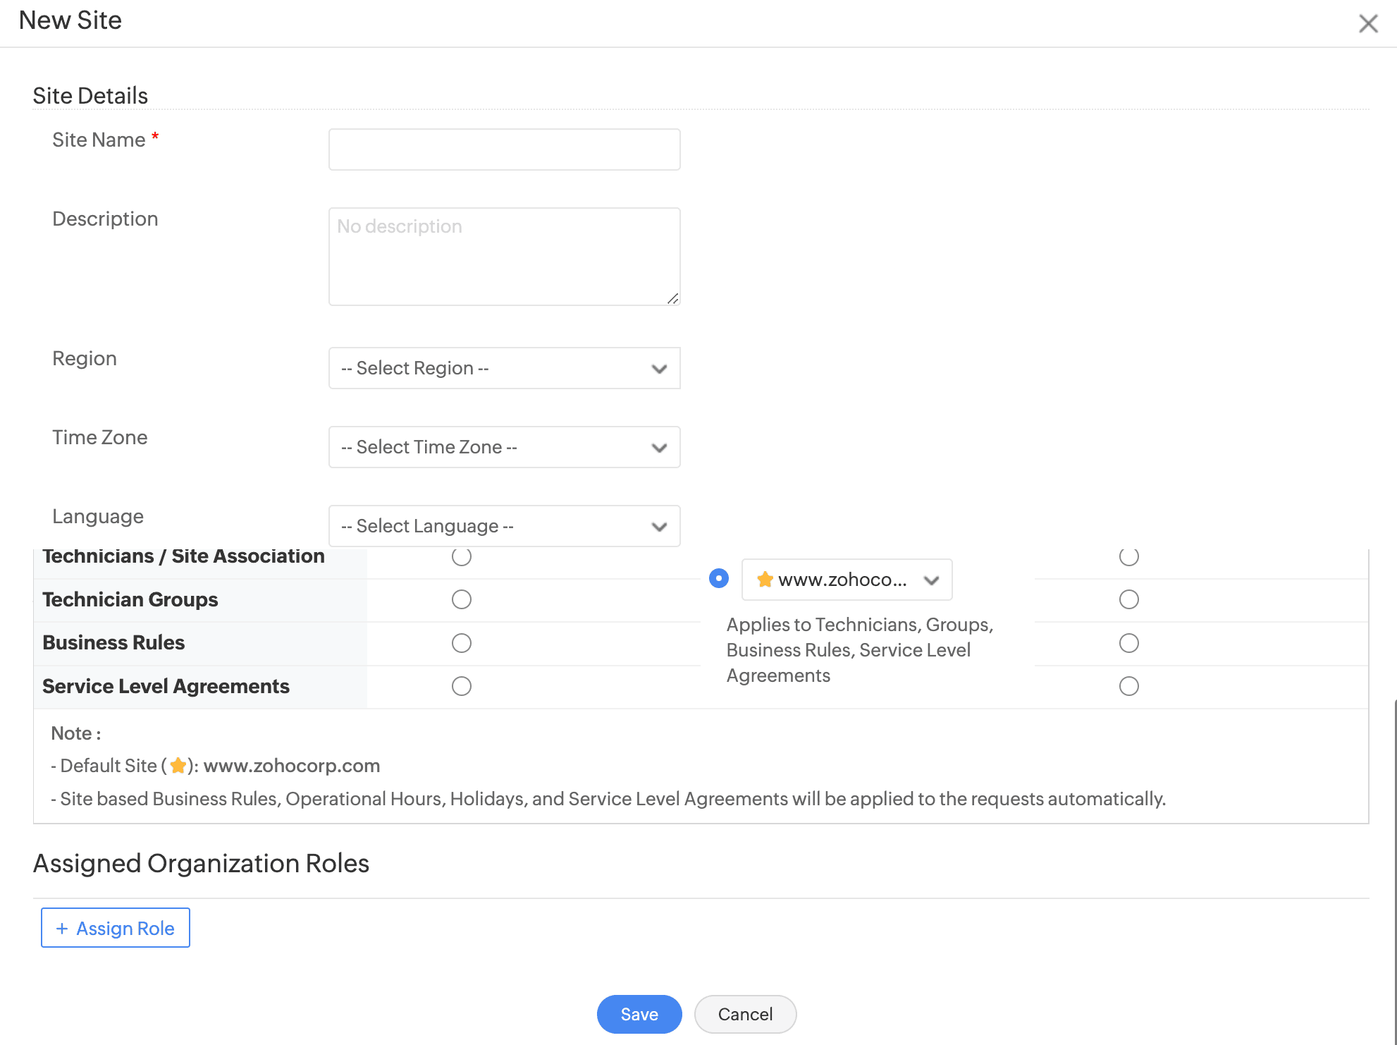Select first radio for Technician Groups
The width and height of the screenshot is (1397, 1045).
(x=462, y=599)
